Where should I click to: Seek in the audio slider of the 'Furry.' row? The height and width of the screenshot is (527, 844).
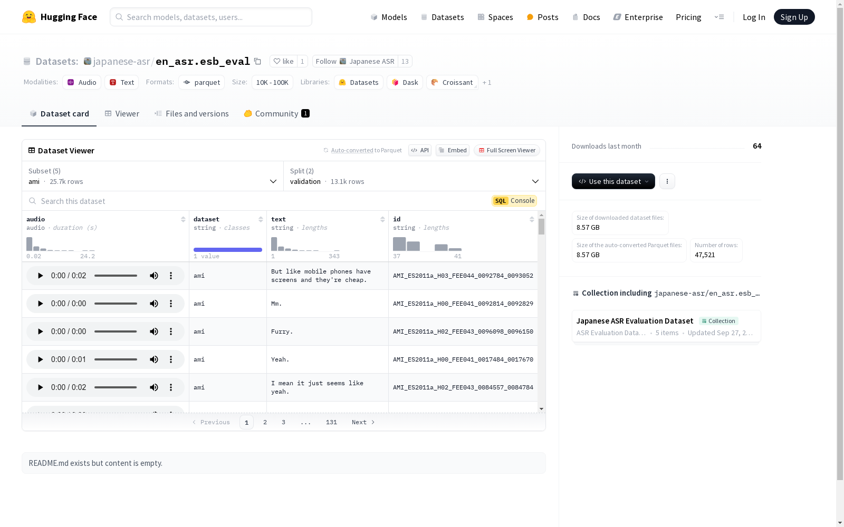[x=116, y=331]
